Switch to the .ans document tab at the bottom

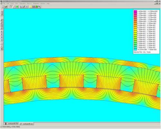click(27, 124)
